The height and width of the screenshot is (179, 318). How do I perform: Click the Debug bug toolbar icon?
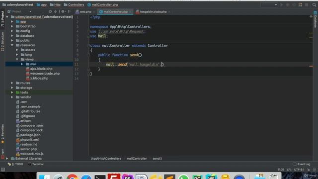pyautogui.click(x=288, y=4)
